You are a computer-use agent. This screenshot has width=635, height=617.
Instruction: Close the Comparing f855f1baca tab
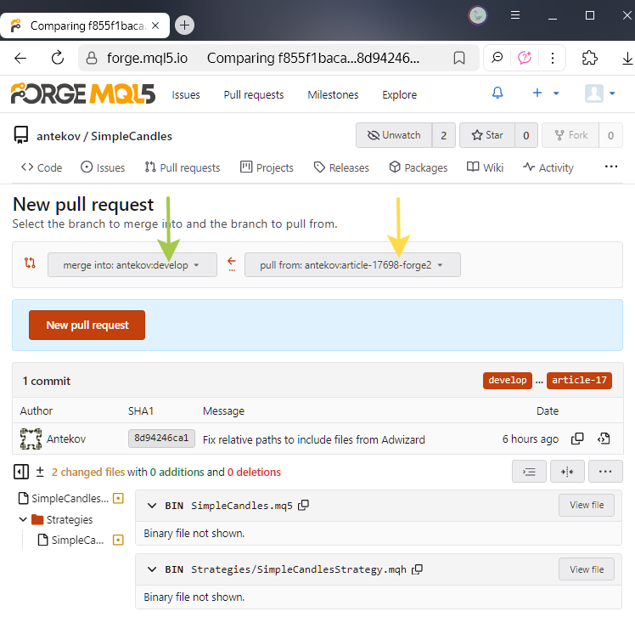(155, 25)
